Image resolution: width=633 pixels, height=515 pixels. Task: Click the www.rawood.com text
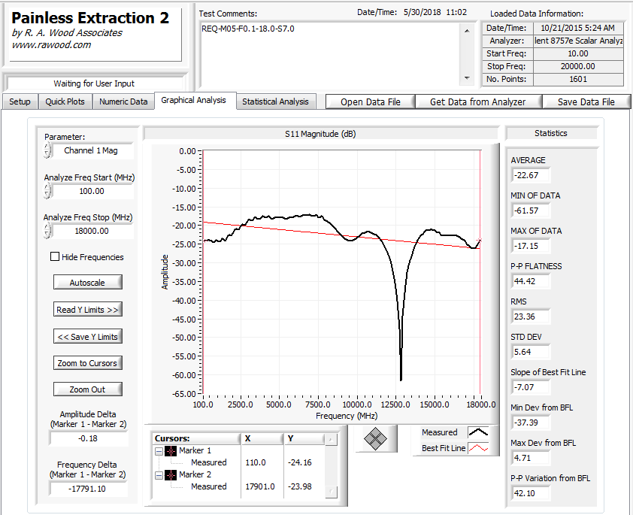pyautogui.click(x=51, y=45)
